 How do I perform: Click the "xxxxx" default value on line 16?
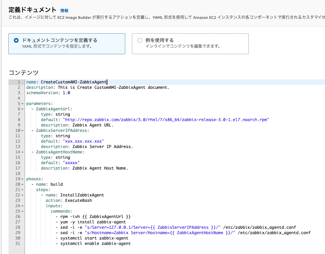click(71, 162)
